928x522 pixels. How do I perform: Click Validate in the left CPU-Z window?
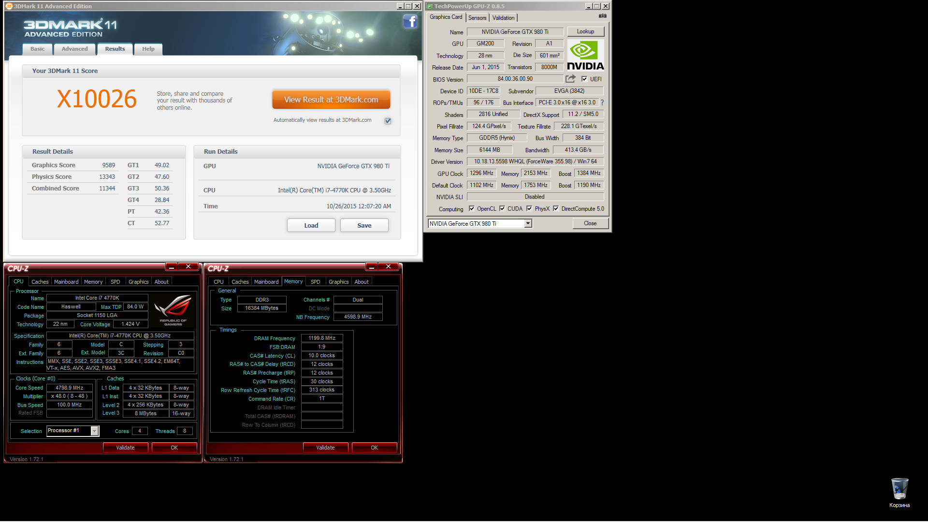pyautogui.click(x=125, y=448)
